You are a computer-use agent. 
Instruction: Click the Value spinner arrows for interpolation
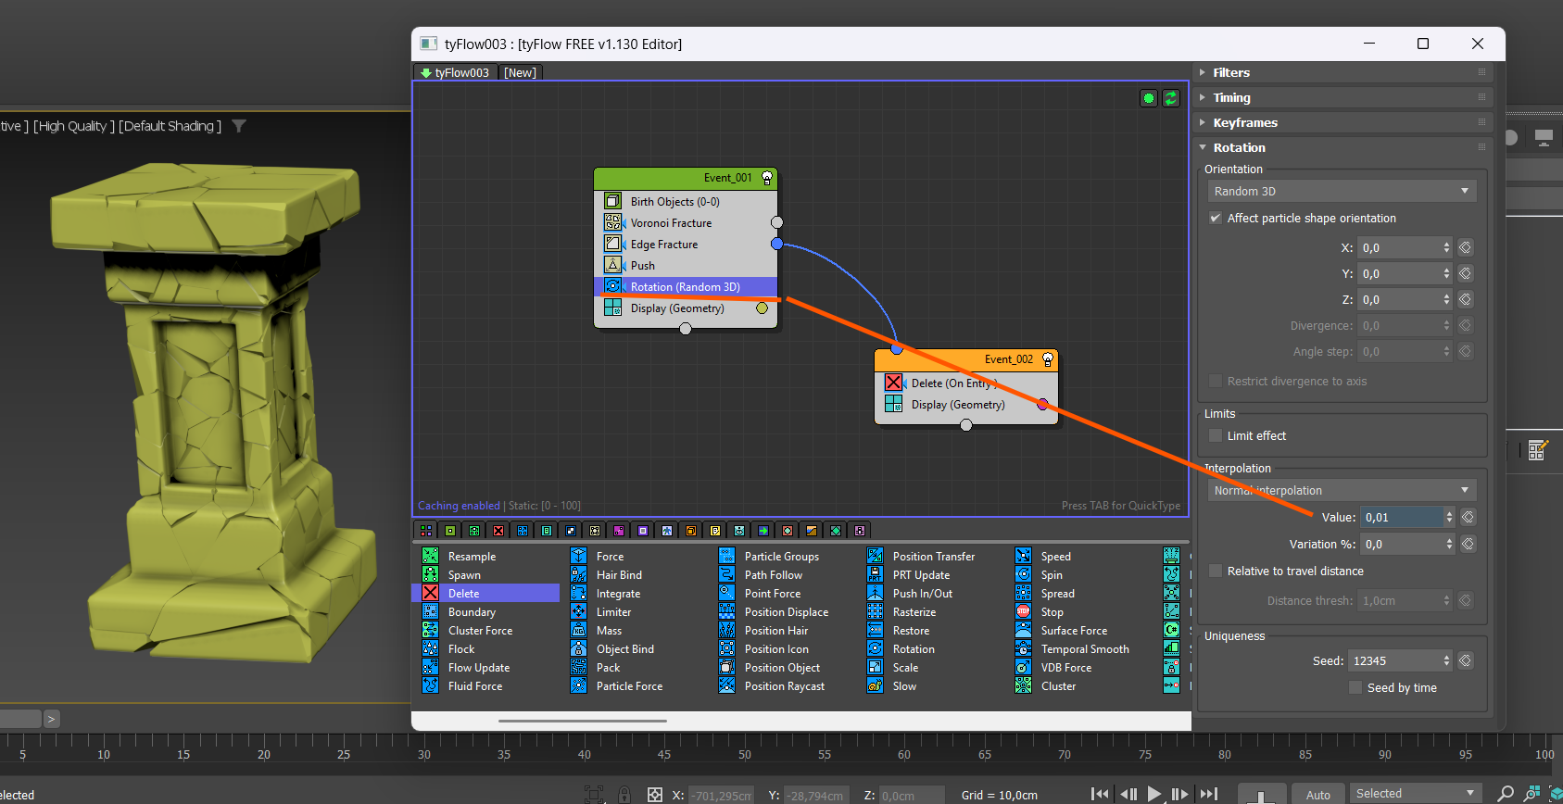[1449, 518]
